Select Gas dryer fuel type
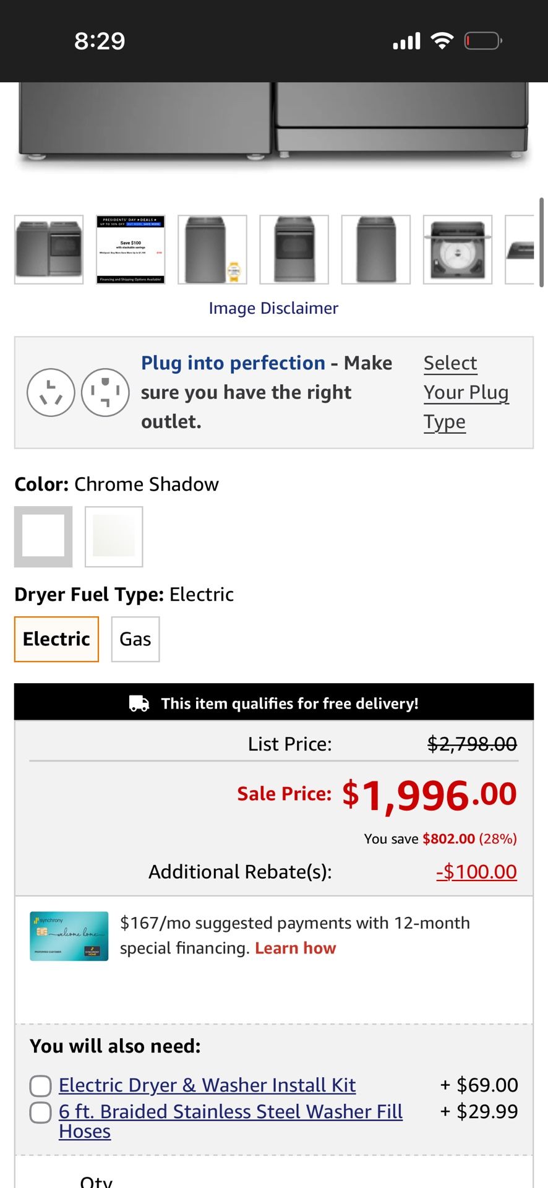Image resolution: width=548 pixels, height=1188 pixels. coord(135,639)
